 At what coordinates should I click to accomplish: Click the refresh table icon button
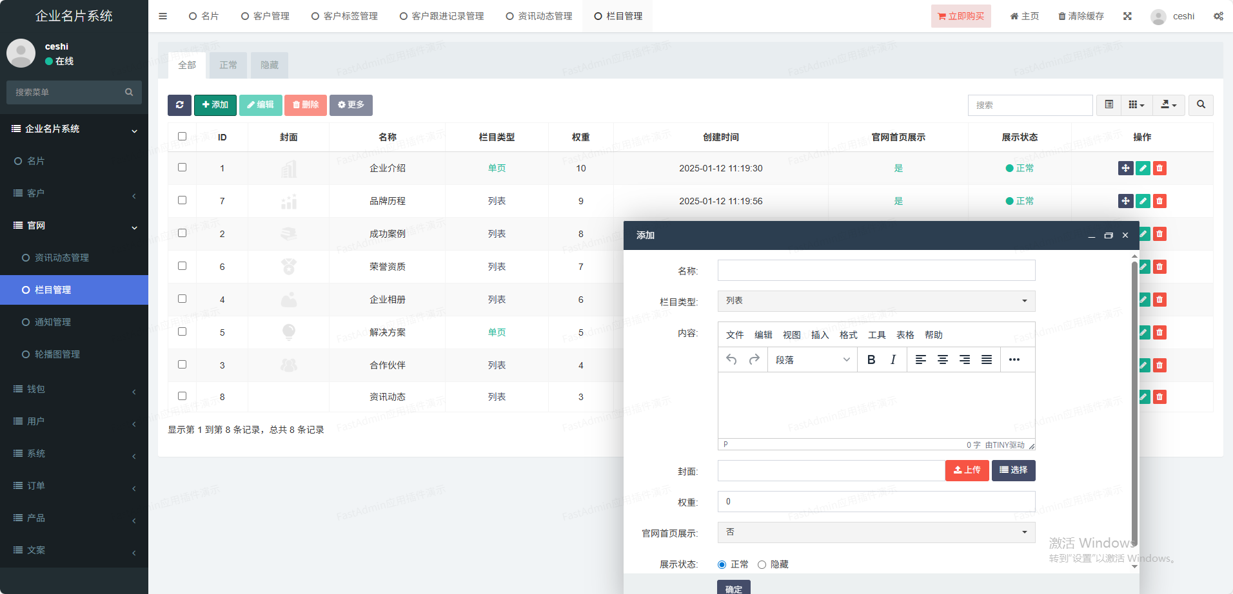(x=179, y=105)
